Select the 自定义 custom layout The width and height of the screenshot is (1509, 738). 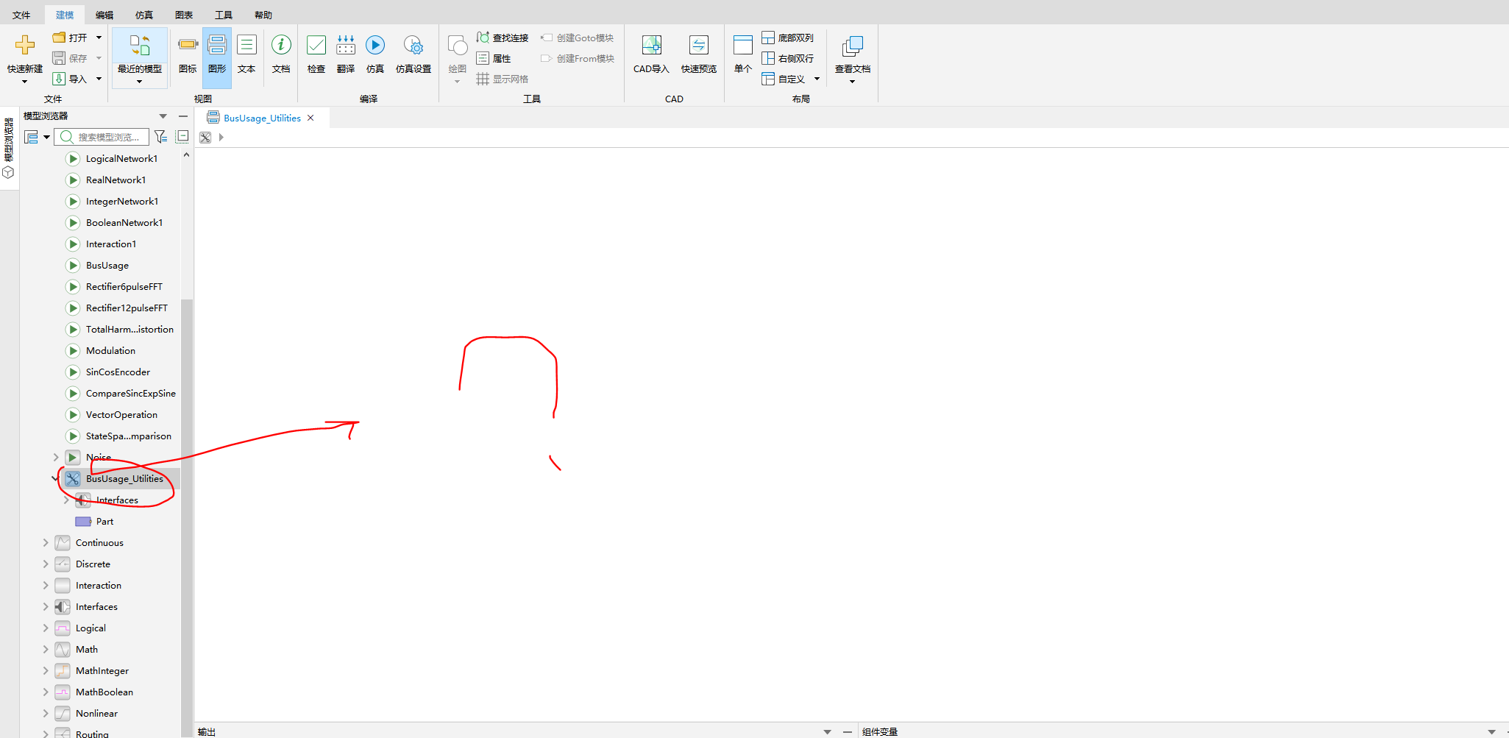pyautogui.click(x=784, y=79)
